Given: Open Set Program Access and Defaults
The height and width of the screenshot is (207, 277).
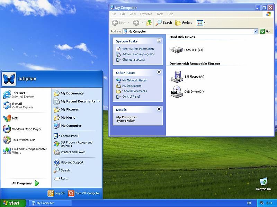Looking at the screenshot, I should [73, 144].
